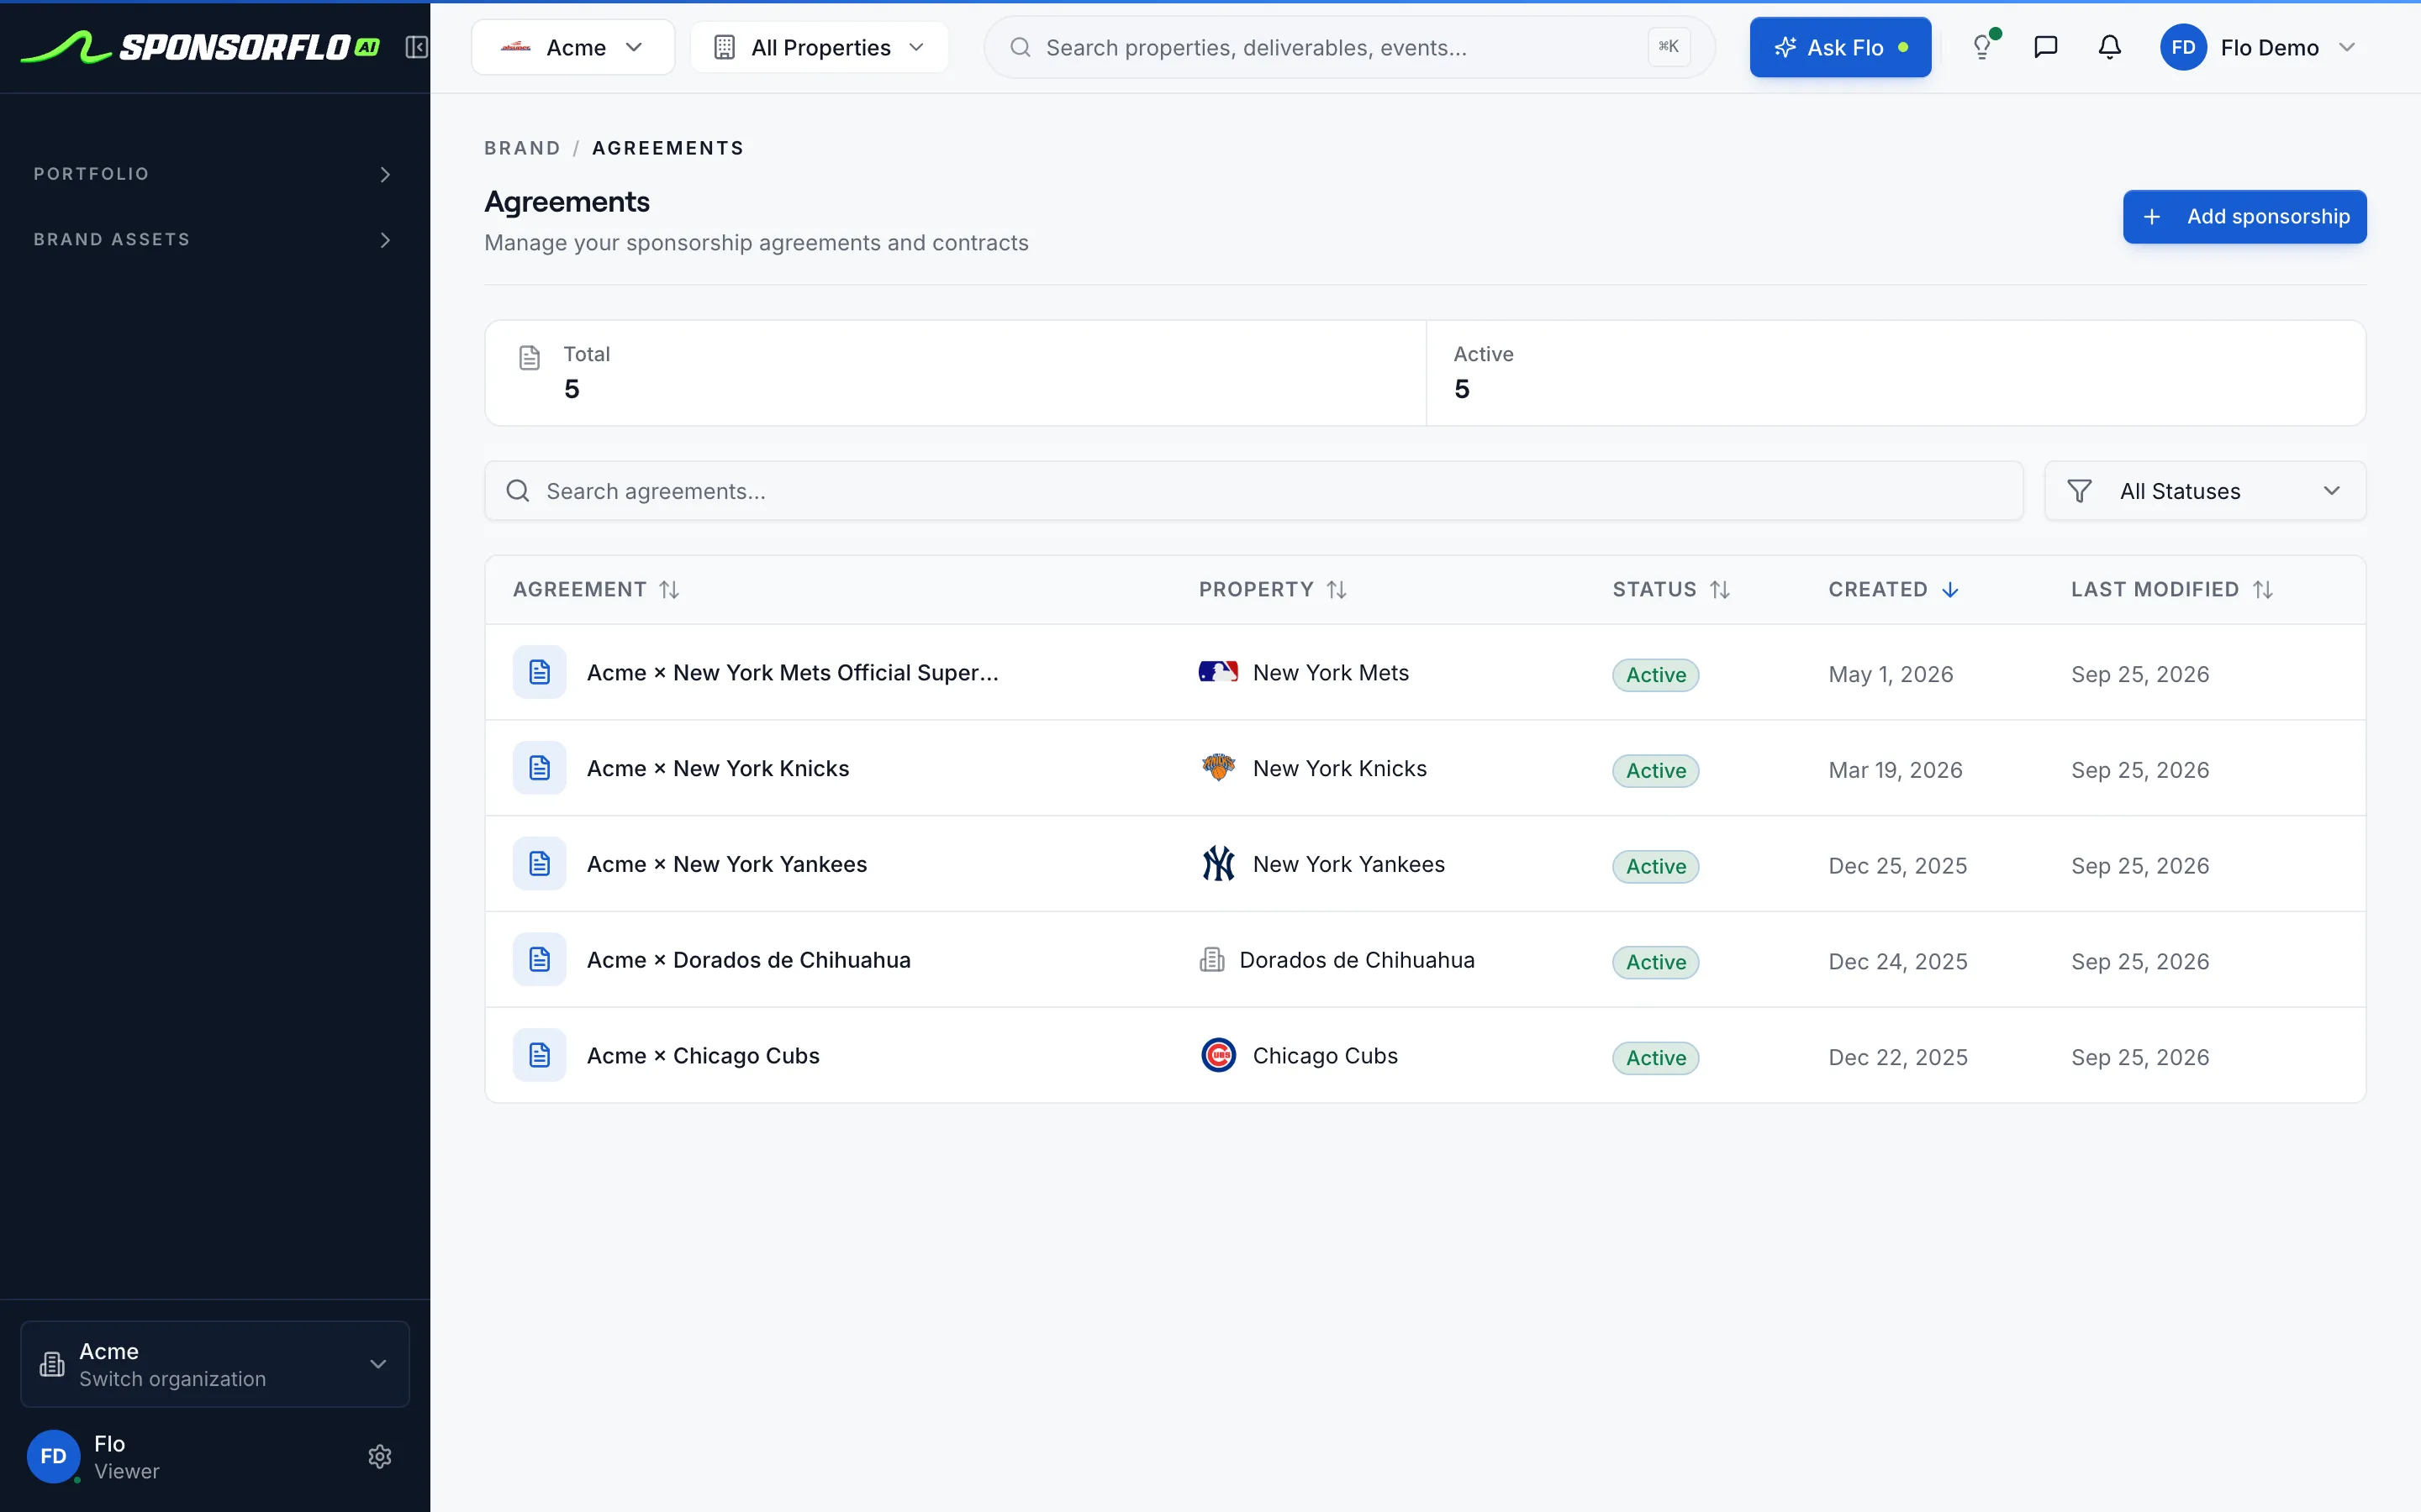Screen dimensions: 2421x1512
Task: Open the settings gear beside Flo Viewer
Action: pyautogui.click(x=379, y=1456)
